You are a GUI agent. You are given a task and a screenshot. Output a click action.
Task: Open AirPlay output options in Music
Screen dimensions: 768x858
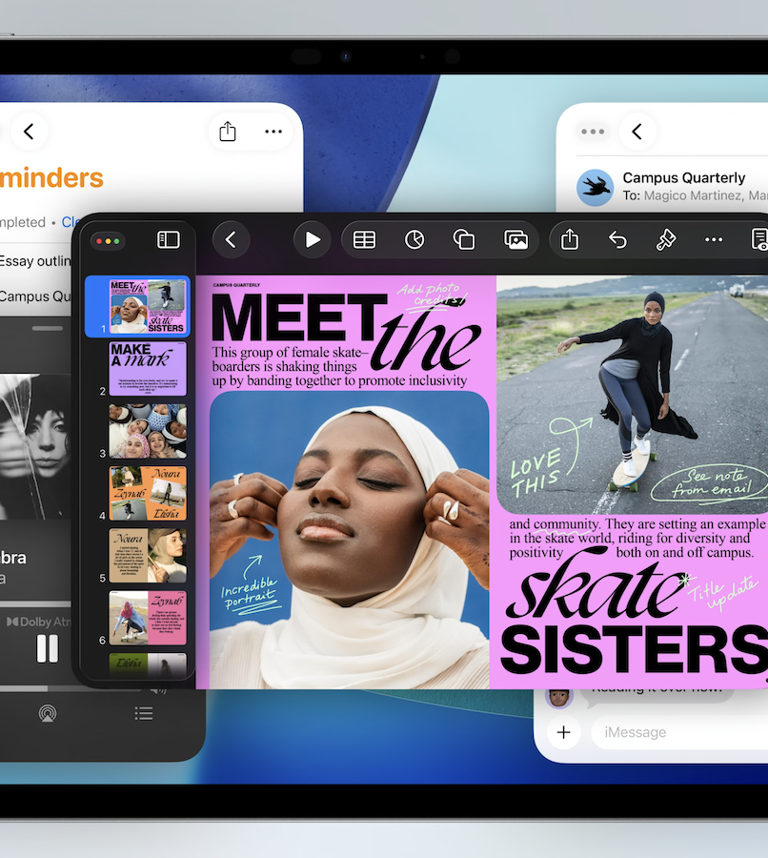[x=47, y=713]
